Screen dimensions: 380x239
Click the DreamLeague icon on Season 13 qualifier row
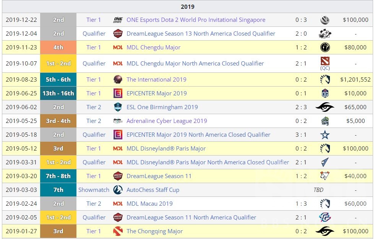[119, 33]
